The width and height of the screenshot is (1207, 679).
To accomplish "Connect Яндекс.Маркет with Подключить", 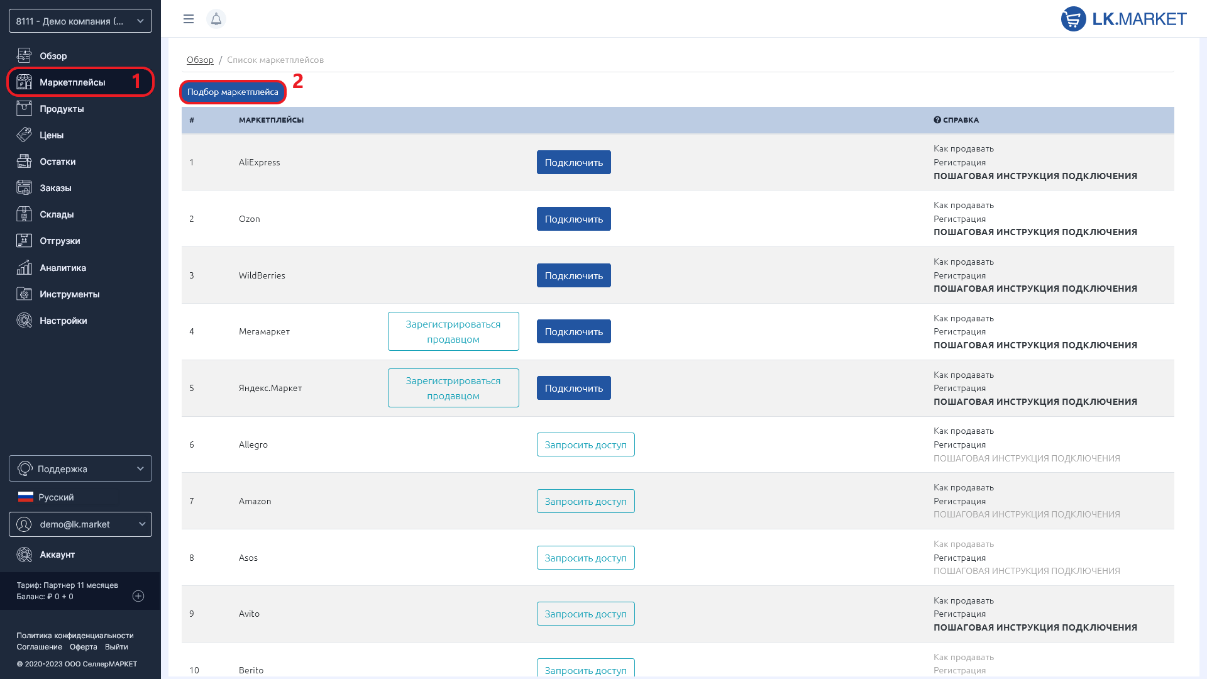I will pos(573,388).
